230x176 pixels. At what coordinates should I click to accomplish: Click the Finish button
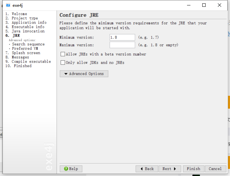point(193,169)
